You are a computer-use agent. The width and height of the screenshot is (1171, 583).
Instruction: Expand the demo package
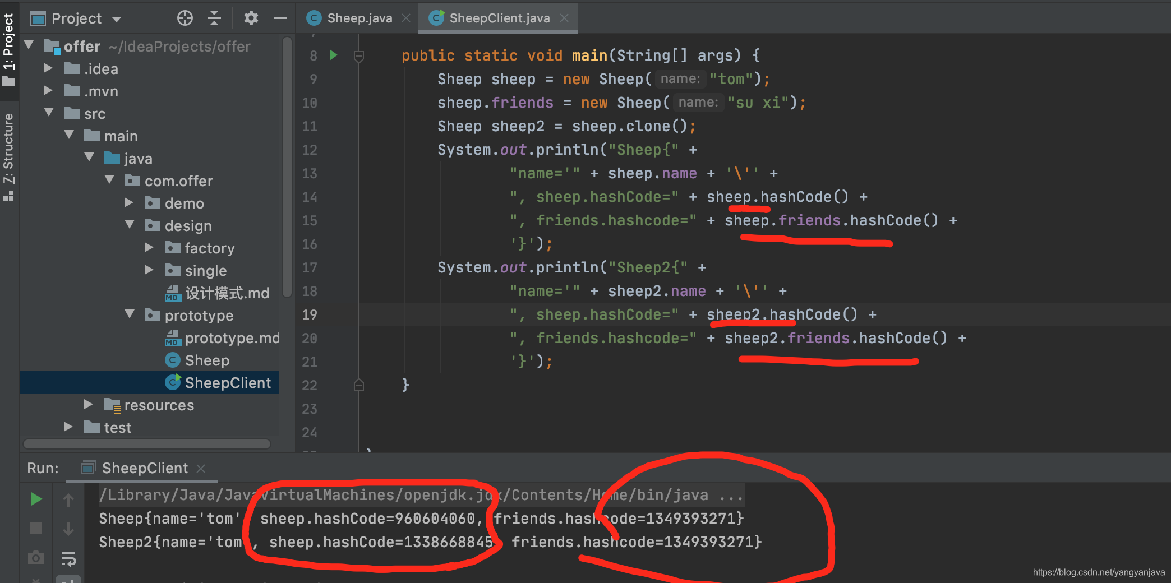coord(130,202)
